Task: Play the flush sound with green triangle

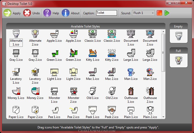Action: pos(167,13)
